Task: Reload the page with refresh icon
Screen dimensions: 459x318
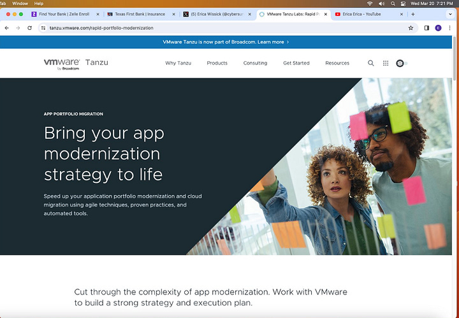Action: 29,28
